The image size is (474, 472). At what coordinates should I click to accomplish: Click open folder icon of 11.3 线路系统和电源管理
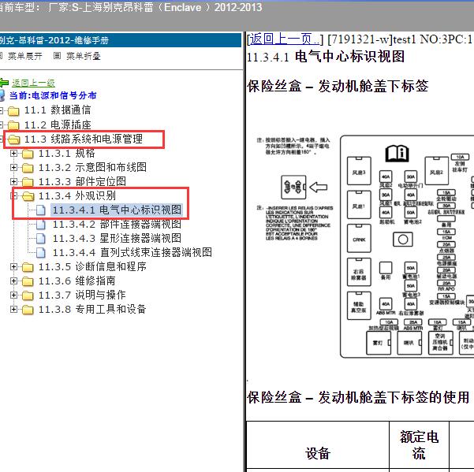[x=13, y=139]
